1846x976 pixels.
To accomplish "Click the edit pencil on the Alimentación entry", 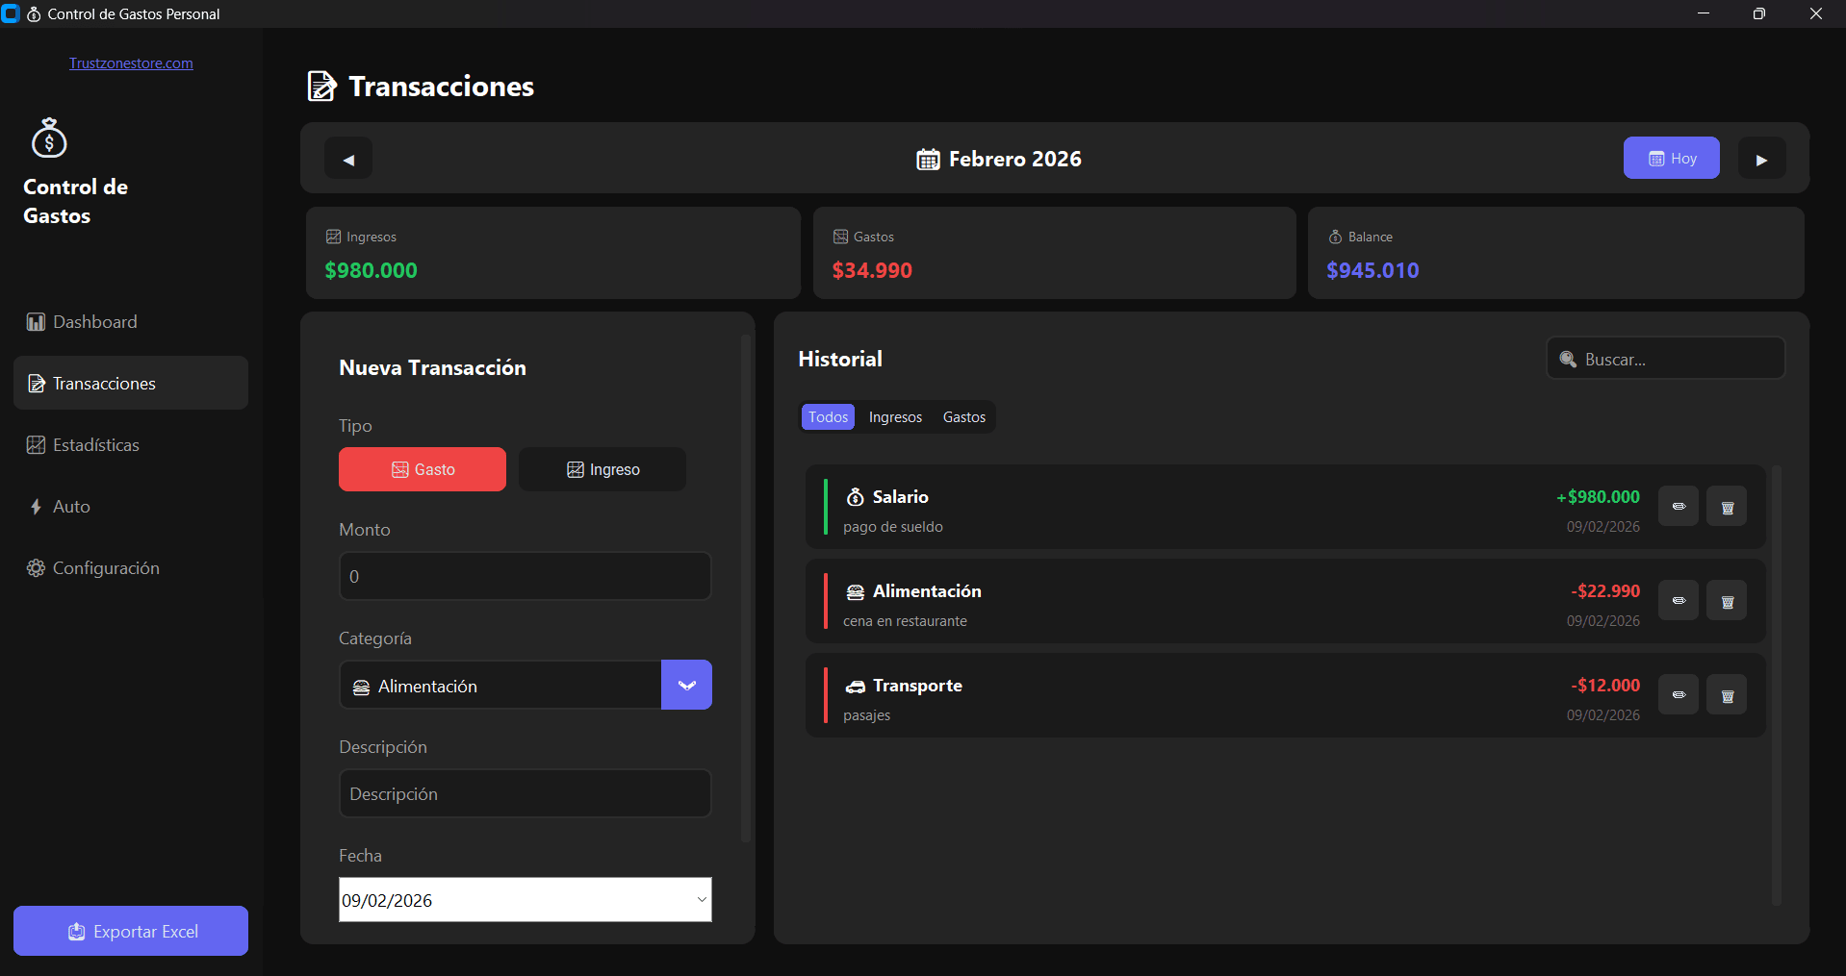I will coord(1678,599).
